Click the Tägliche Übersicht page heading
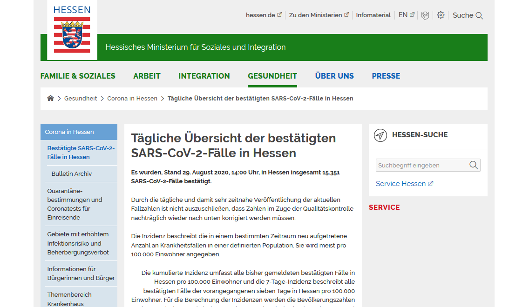This screenshot has width=509, height=307. pos(233,146)
